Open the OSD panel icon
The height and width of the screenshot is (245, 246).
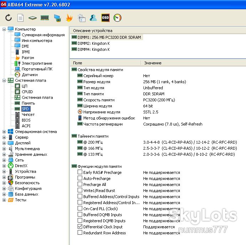(105, 18)
